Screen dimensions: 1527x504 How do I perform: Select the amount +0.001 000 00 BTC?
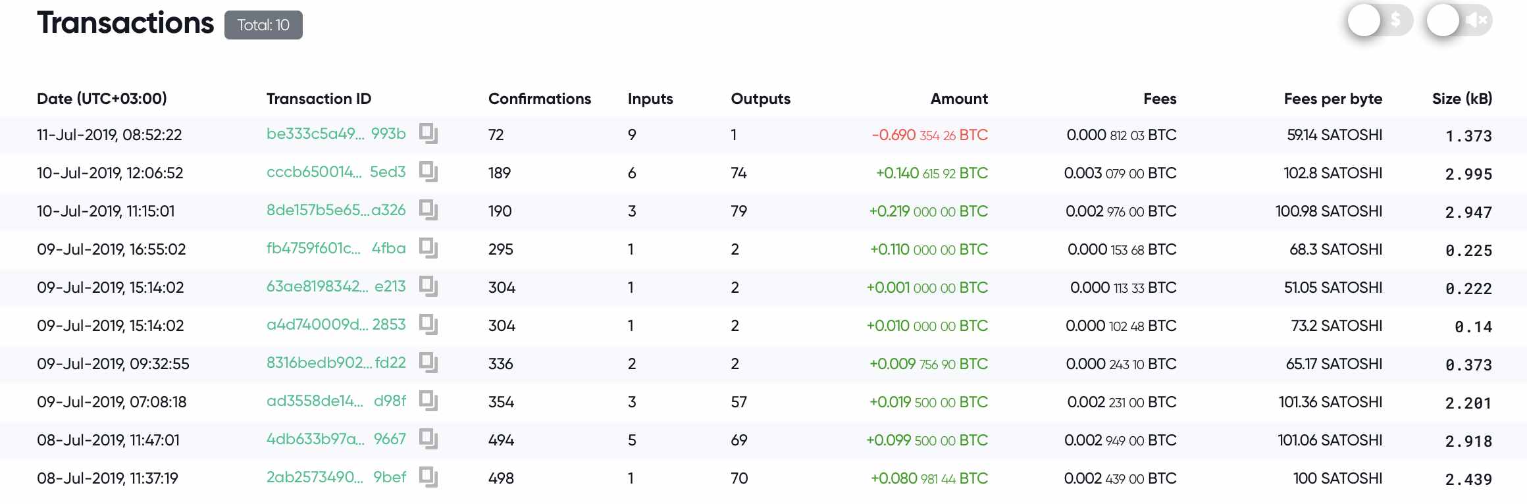927,288
